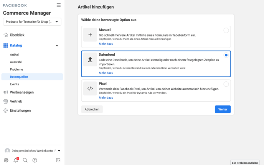The width and height of the screenshot is (264, 165).
Task: Click the Katalog grid icon
Action: [x=5, y=45]
